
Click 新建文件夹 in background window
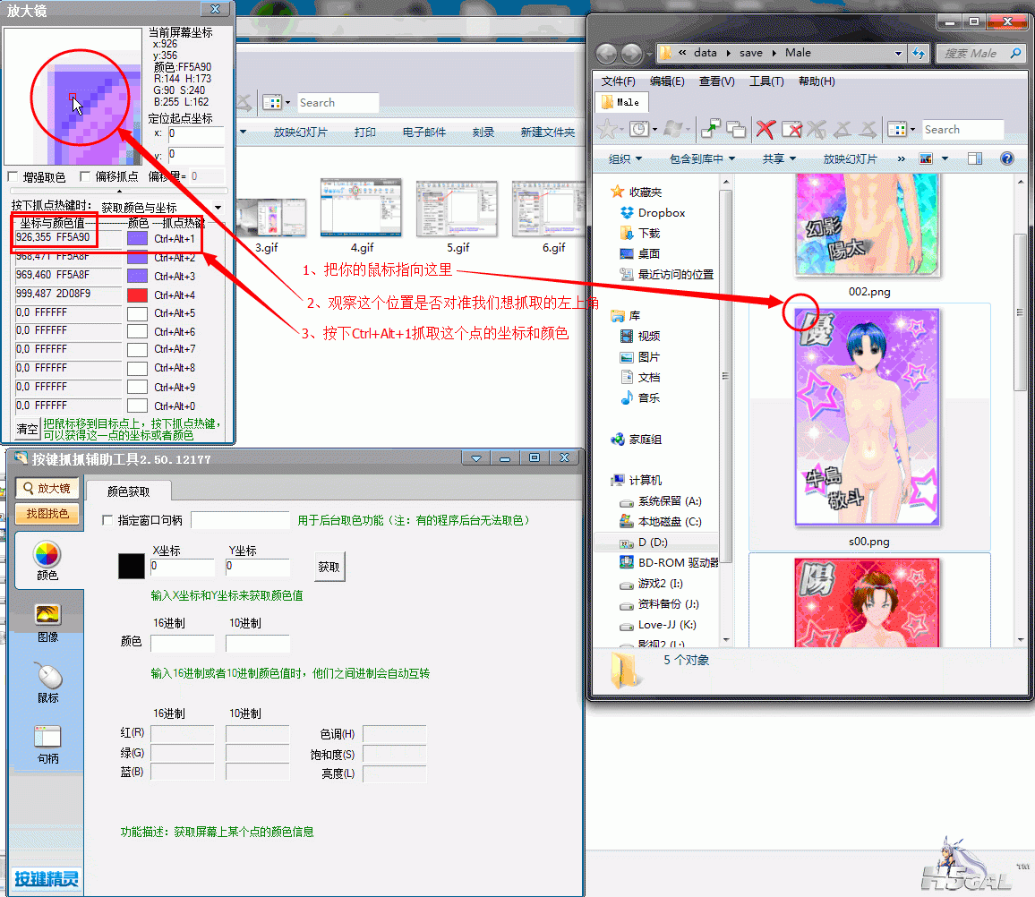point(547,132)
